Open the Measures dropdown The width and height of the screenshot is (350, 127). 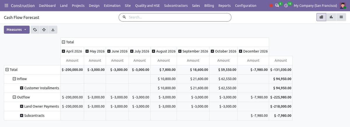point(17,30)
